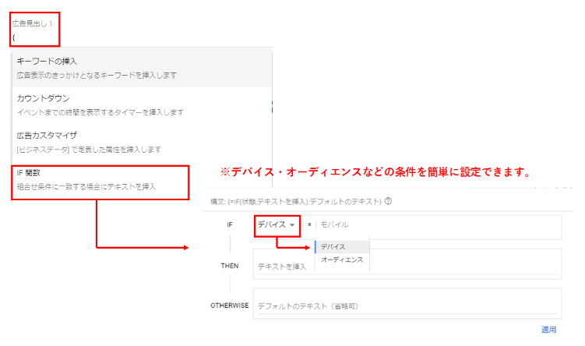The width and height of the screenshot is (585, 346).
Task: Click the help icon beside the syntax text
Action: pos(388,201)
